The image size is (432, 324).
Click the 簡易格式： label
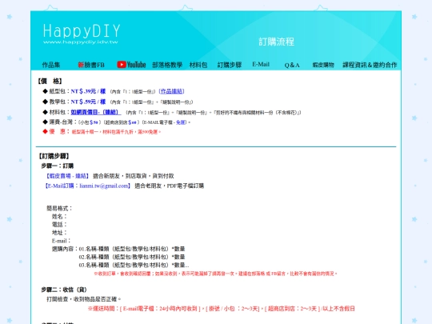coord(59,208)
